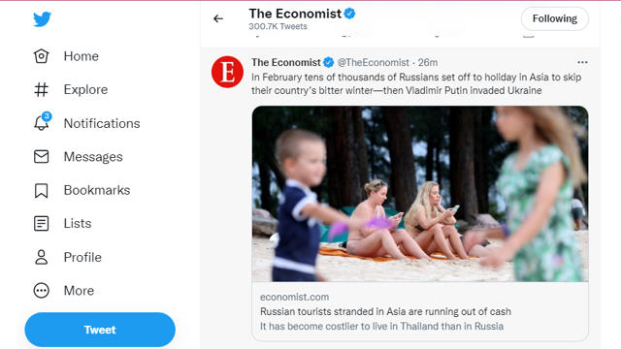
Task: Open Home from the house icon
Action: (41, 56)
